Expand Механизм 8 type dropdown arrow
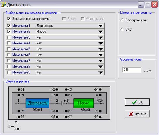The width and height of the screenshot is (159, 135). pyautogui.click(x=101, y=67)
